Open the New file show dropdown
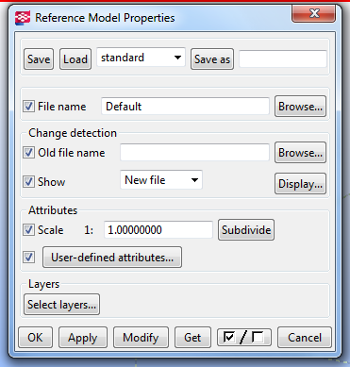 point(161,180)
